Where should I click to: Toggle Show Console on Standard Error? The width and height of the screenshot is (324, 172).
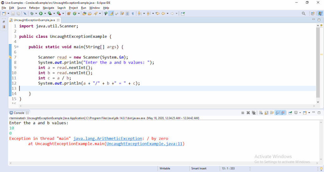click(x=283, y=113)
